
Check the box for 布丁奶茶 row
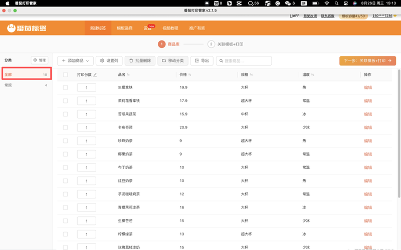[x=66, y=167]
